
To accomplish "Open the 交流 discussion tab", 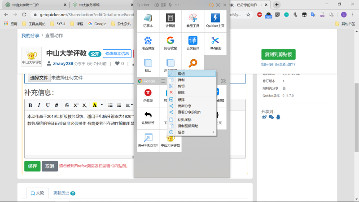I will [37, 193].
